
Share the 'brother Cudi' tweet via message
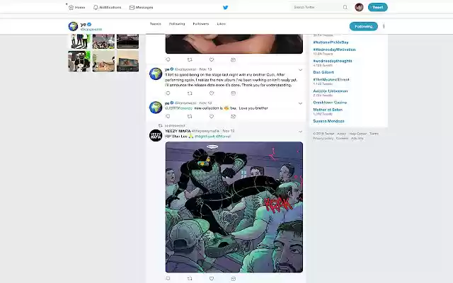coord(233,93)
